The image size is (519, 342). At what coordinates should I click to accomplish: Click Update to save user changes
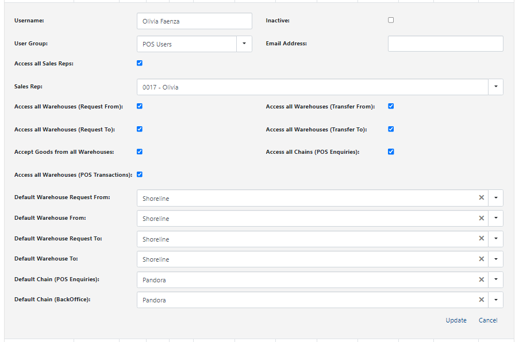[456, 320]
